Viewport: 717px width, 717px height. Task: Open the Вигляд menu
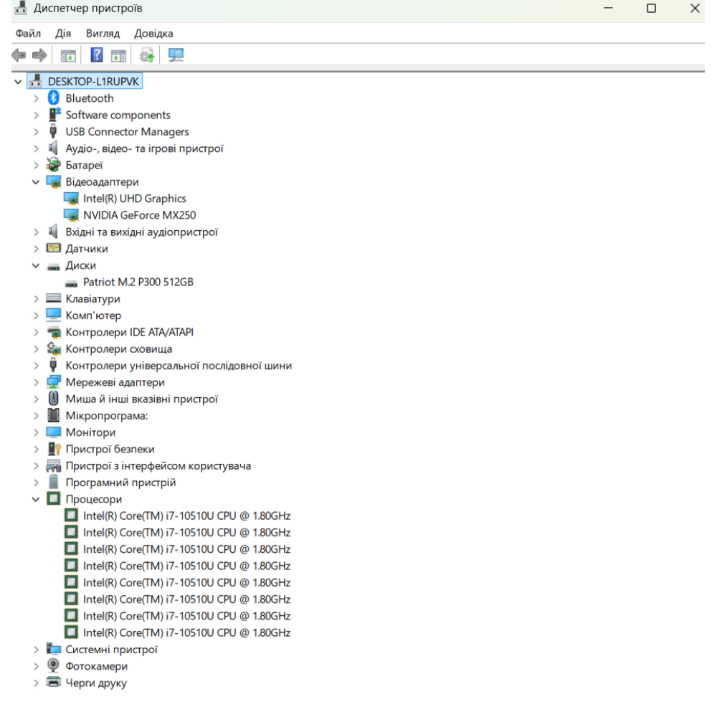[x=102, y=34]
